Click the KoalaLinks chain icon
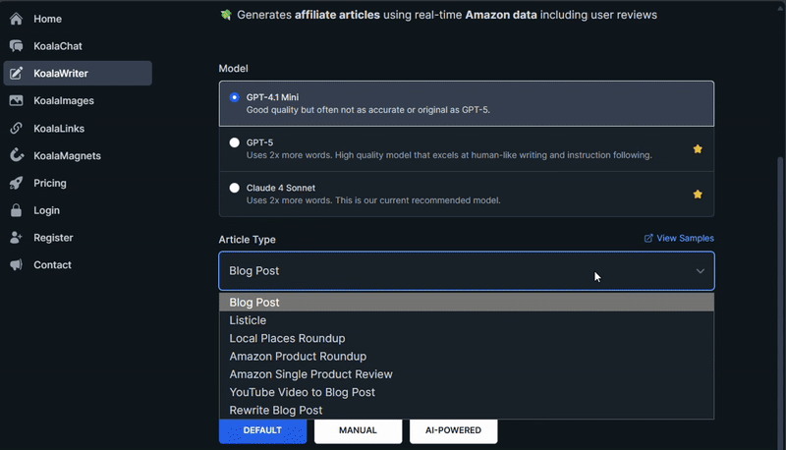 point(16,129)
